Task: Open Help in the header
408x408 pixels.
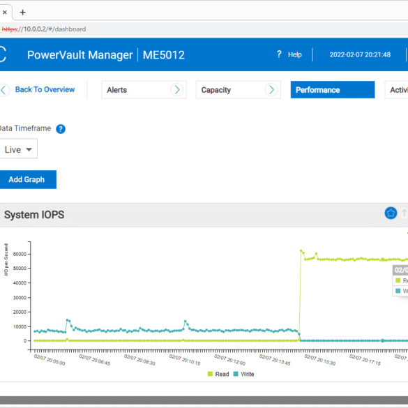Action: click(294, 54)
